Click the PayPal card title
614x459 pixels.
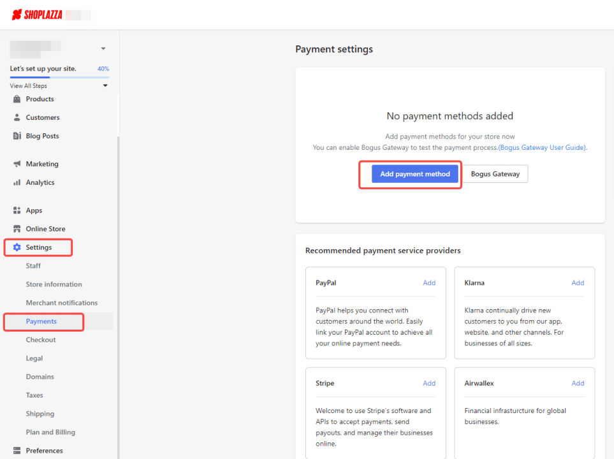pyautogui.click(x=326, y=283)
